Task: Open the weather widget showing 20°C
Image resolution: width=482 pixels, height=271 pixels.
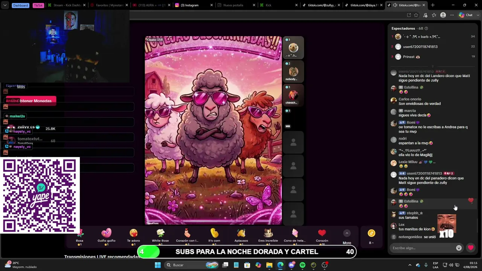Action: (x=21, y=265)
